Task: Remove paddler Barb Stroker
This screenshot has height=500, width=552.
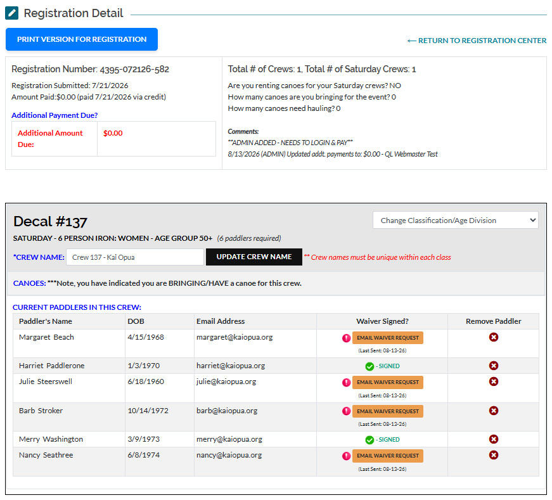Action: (x=493, y=411)
